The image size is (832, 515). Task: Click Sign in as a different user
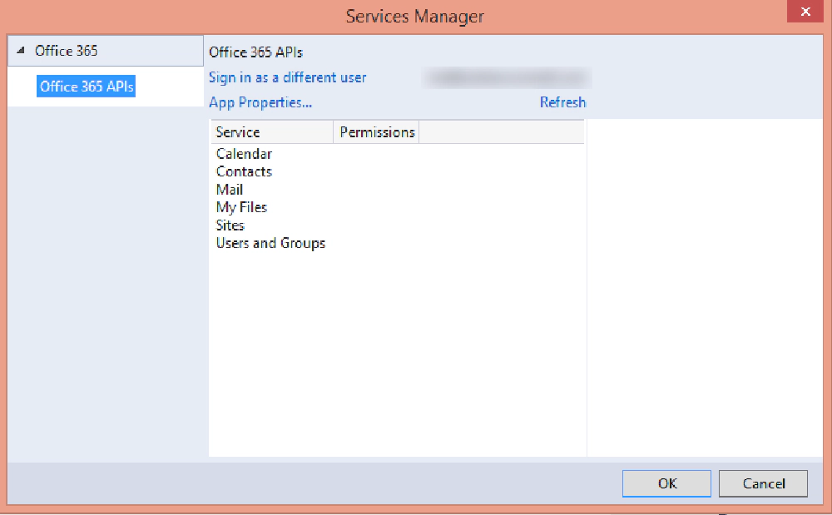287,77
